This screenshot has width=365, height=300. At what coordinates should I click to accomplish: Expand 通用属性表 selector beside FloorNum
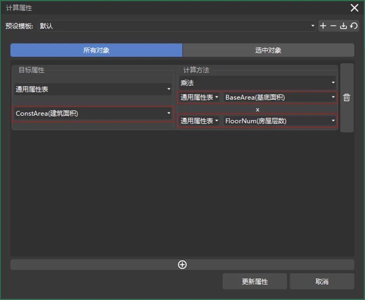pos(199,121)
